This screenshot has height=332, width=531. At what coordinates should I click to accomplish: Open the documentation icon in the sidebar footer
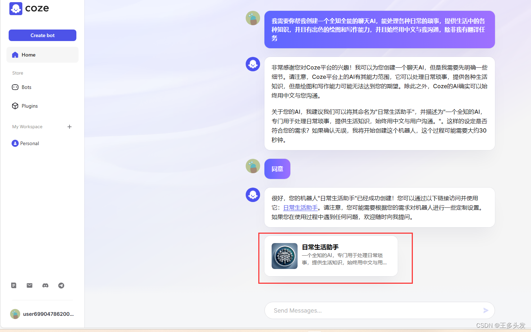[14, 286]
